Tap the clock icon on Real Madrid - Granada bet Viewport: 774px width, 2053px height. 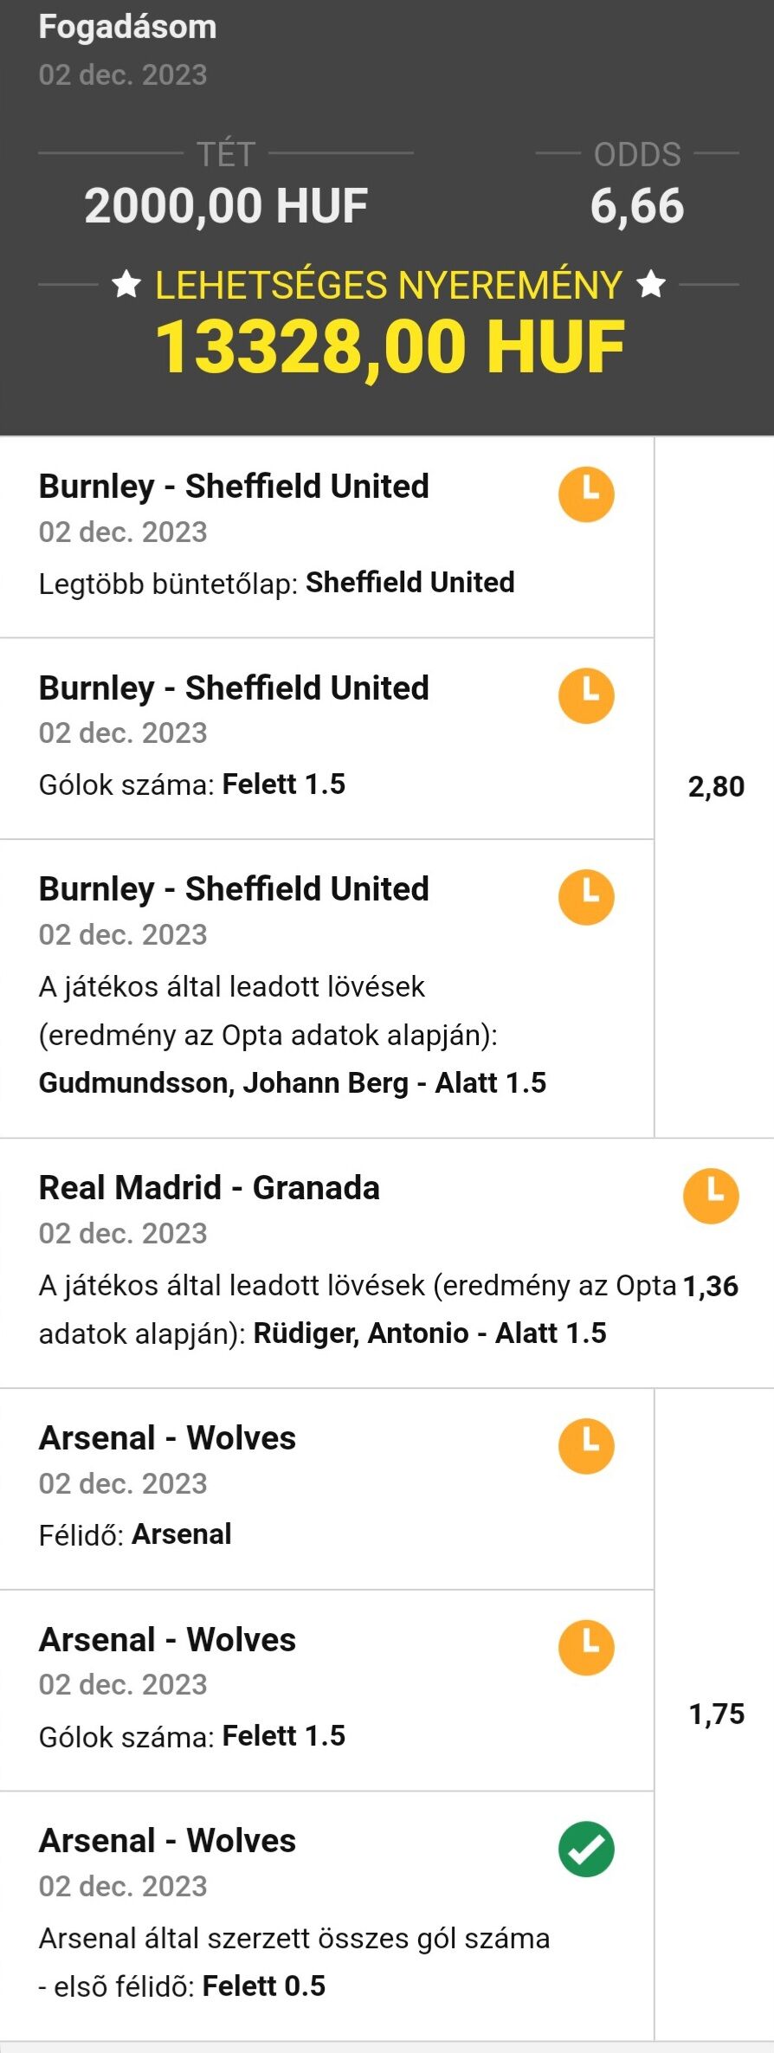[x=711, y=1196]
